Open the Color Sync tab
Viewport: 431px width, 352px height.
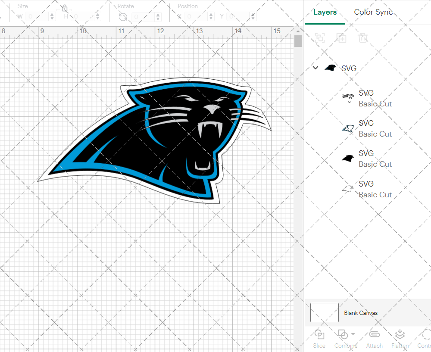(x=373, y=12)
